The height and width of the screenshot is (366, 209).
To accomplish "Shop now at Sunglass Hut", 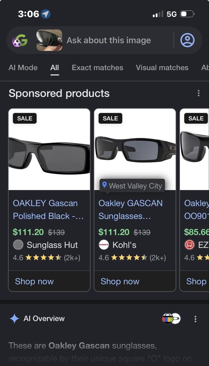I will point(34,282).
